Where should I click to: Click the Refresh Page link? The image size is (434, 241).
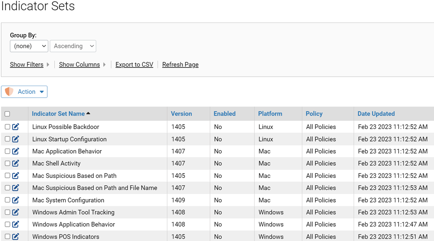pos(180,64)
